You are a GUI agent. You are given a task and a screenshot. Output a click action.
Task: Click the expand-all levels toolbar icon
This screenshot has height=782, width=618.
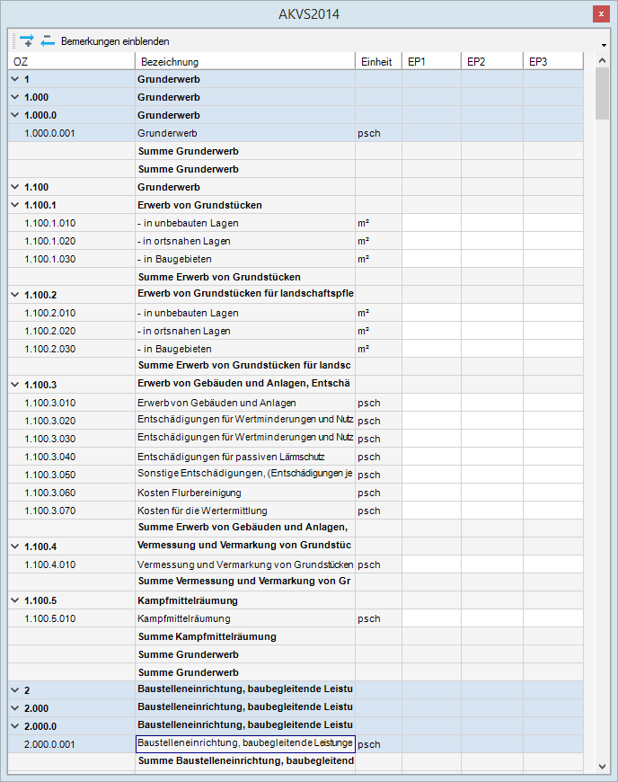click(26, 40)
